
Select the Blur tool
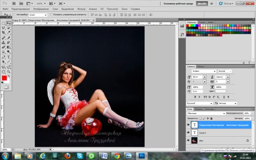tap(4, 52)
